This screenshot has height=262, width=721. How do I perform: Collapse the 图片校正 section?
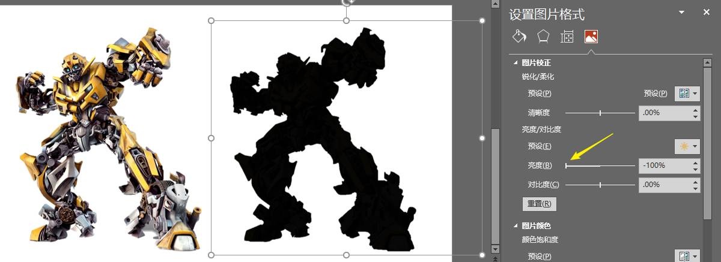515,62
